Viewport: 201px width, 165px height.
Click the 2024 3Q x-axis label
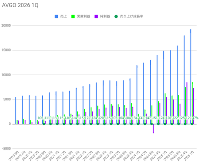pos(148,156)
